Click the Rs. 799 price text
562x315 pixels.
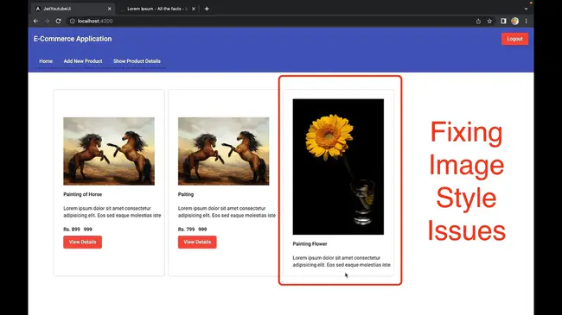point(187,229)
